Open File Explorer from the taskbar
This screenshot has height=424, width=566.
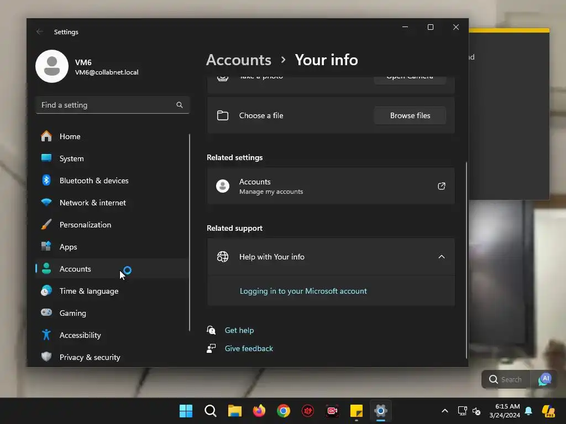coord(234,411)
